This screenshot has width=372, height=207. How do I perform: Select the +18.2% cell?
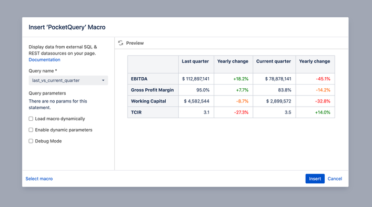pyautogui.click(x=234, y=79)
